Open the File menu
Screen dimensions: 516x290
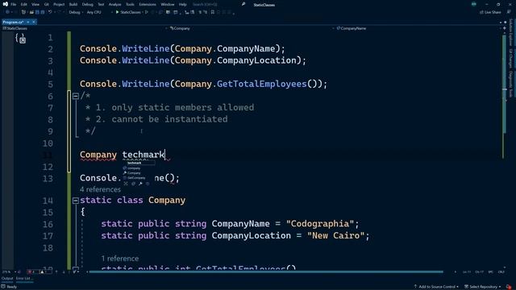(x=14, y=5)
